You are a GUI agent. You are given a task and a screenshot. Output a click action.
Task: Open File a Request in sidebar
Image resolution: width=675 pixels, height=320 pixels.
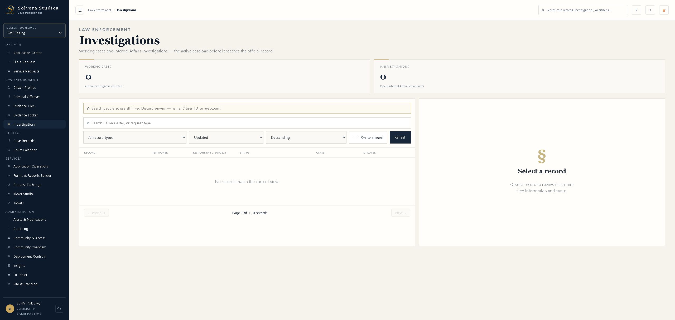(x=35, y=62)
